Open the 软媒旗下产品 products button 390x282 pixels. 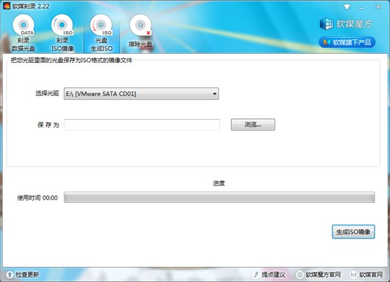point(347,43)
